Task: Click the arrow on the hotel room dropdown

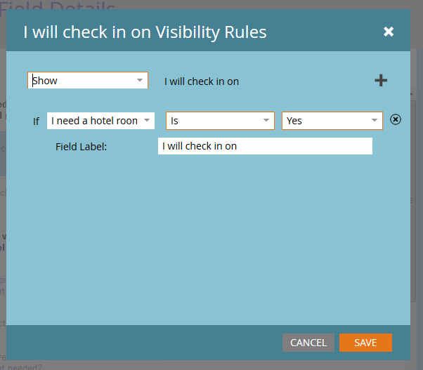Action: click(x=146, y=121)
